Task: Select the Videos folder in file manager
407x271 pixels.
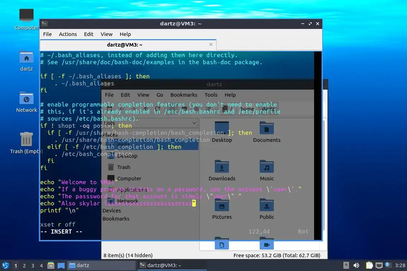Action: click(267, 244)
